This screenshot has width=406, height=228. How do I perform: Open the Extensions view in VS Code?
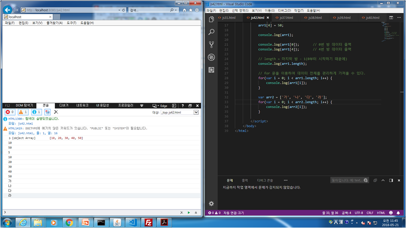[x=211, y=70]
